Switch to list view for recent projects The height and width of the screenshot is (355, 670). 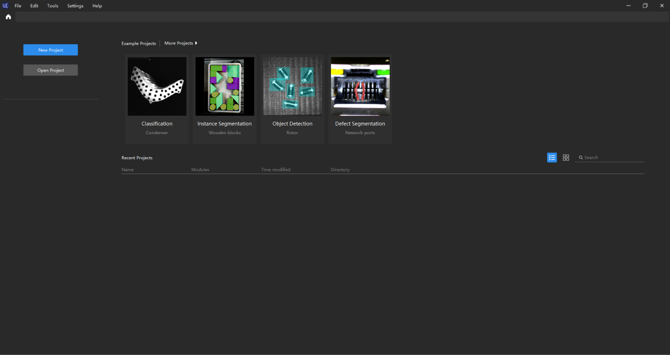point(552,158)
